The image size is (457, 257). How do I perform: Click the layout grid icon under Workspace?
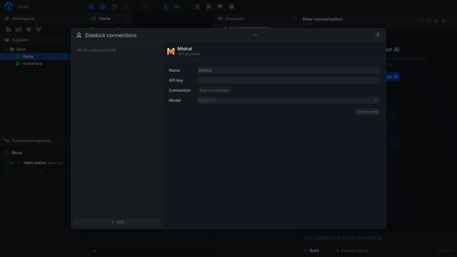tap(19, 30)
